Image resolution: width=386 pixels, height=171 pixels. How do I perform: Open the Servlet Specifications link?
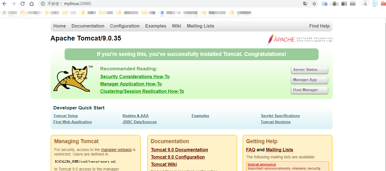click(280, 116)
